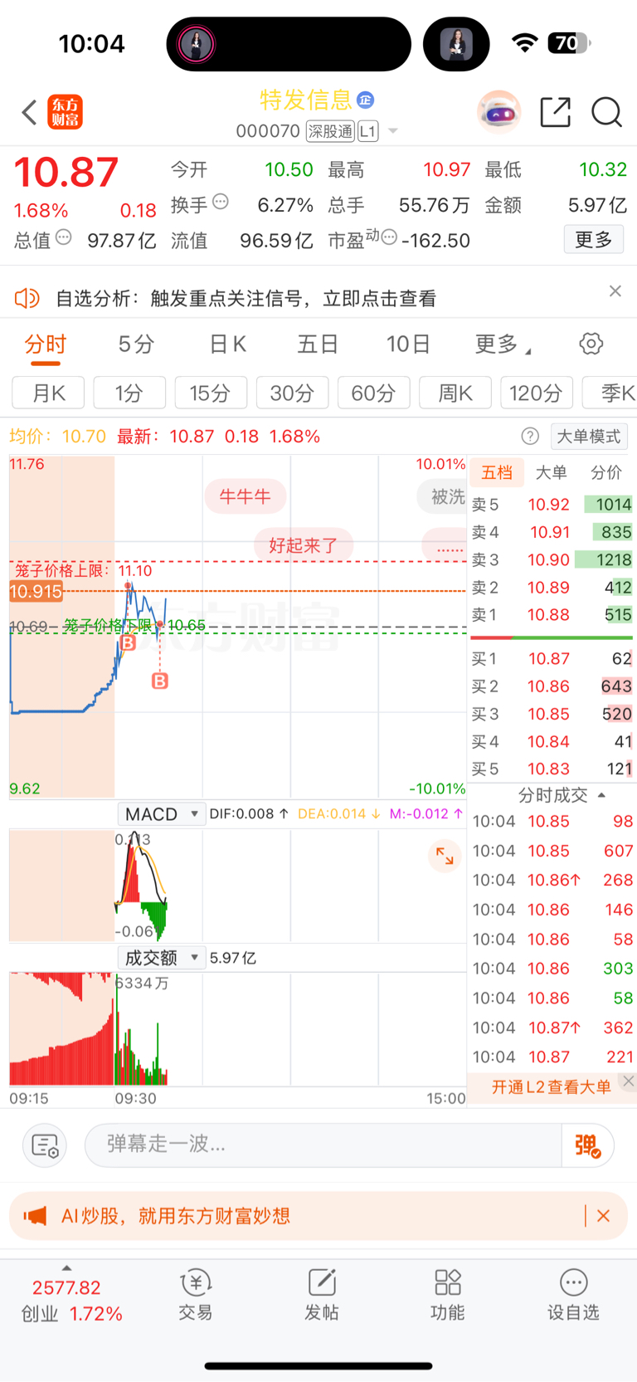Switch to the 5分 tab
The width and height of the screenshot is (637, 1382).
pyautogui.click(x=136, y=344)
